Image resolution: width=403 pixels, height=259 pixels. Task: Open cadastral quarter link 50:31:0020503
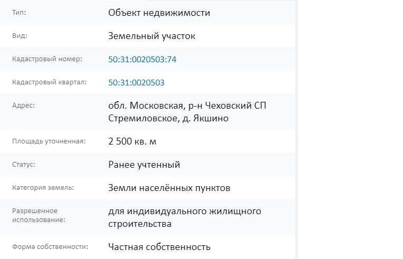coord(136,83)
